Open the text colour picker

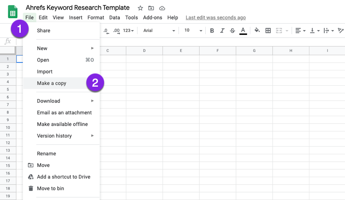pyautogui.click(x=243, y=31)
